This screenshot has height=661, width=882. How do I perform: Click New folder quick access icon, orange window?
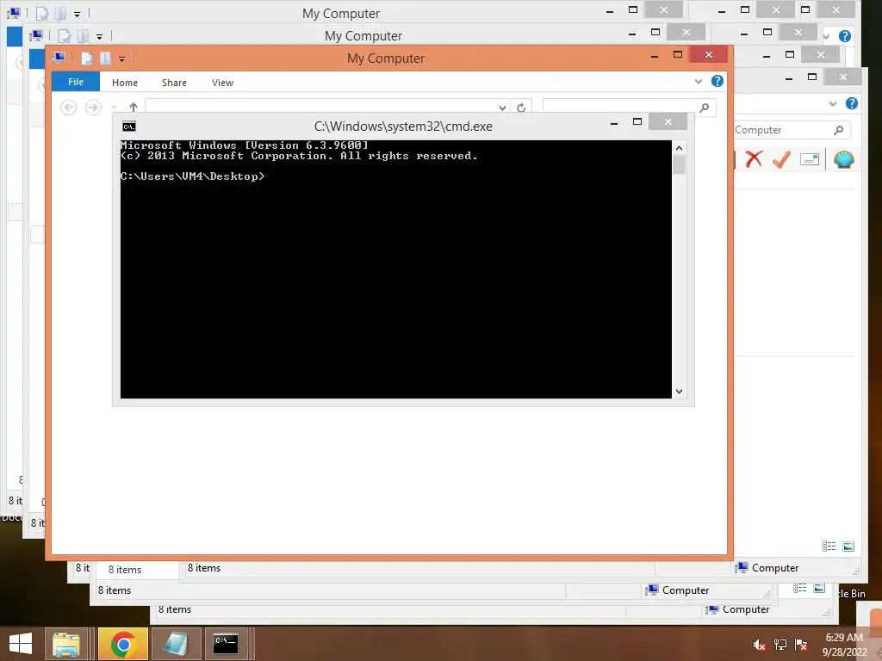click(x=105, y=58)
